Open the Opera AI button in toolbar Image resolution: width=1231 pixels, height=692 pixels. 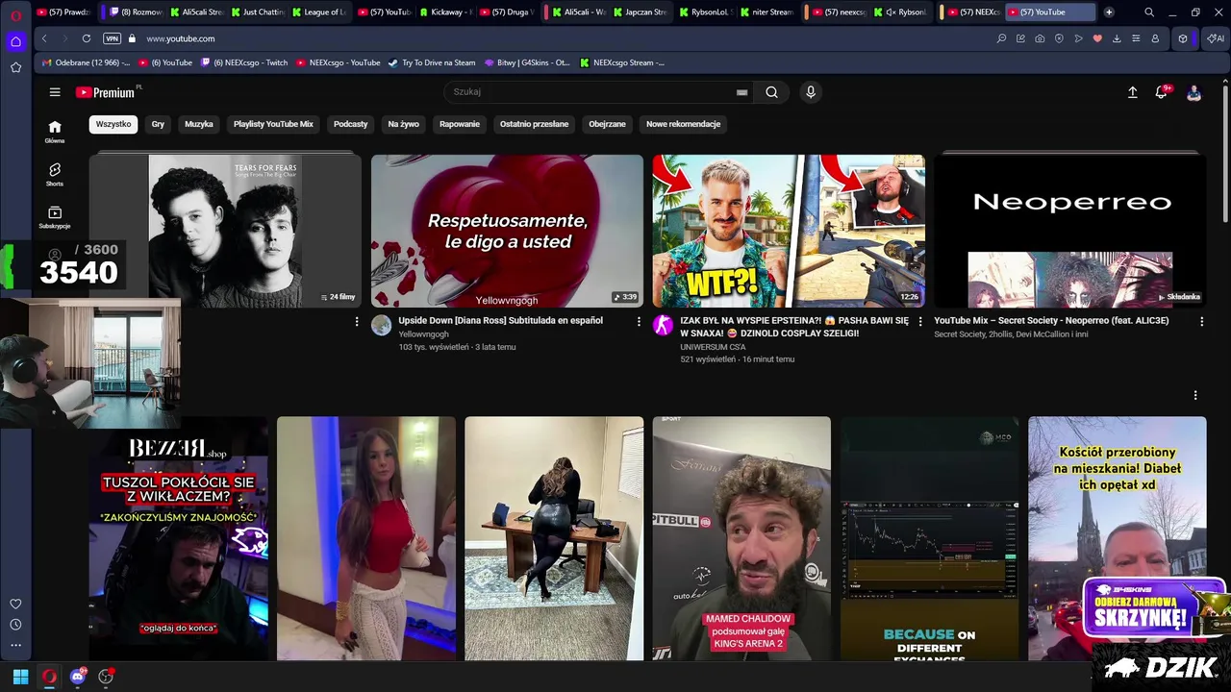click(1216, 38)
